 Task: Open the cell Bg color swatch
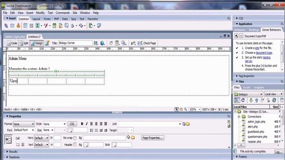85,145
